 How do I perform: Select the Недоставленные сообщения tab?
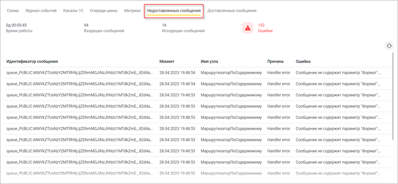[174, 11]
